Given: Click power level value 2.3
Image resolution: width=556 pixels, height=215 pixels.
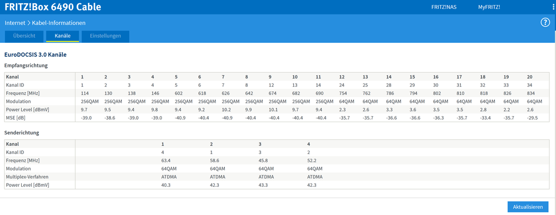Looking at the screenshot, I should 342,109.
